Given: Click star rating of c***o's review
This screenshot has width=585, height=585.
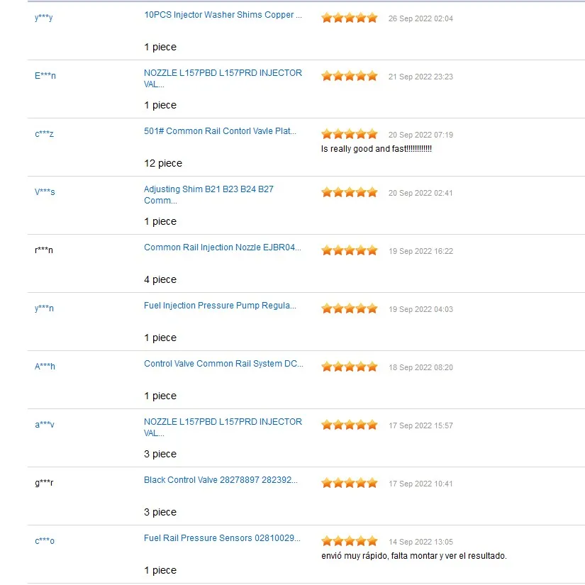Looking at the screenshot, I should pos(349,541).
